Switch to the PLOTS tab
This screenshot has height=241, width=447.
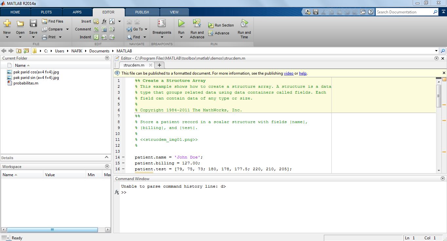46,12
